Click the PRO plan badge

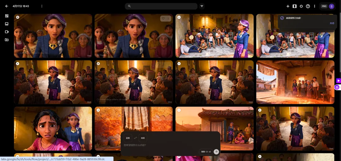(x=324, y=6)
